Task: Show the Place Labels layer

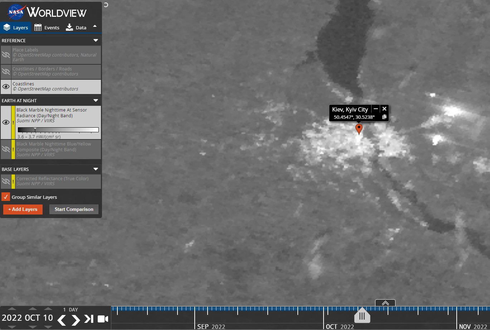Action: (6, 55)
